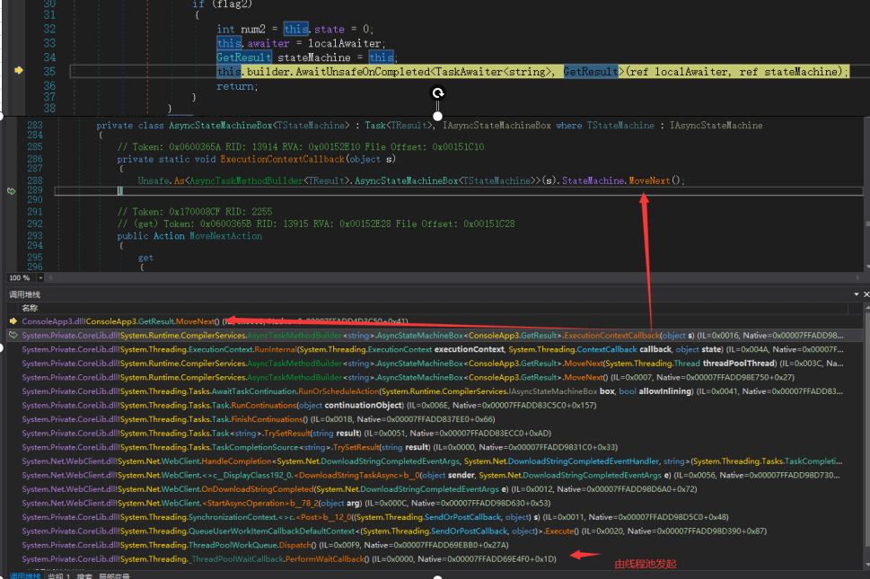Click the '// Token: 0x0600365A' comment line
This screenshot has width=870, height=579.
coord(301,147)
